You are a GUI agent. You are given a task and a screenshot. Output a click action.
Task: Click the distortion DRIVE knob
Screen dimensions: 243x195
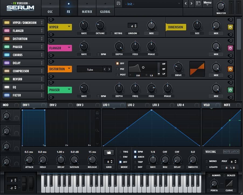178,67
